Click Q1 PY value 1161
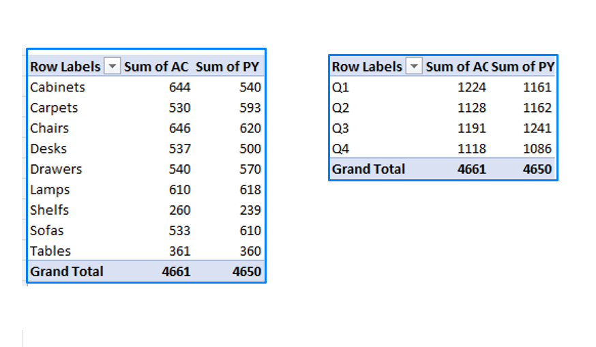The width and height of the screenshot is (596, 347). pyautogui.click(x=537, y=87)
